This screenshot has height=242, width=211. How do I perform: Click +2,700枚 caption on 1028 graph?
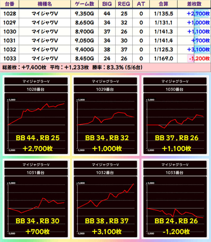[x=37, y=149]
